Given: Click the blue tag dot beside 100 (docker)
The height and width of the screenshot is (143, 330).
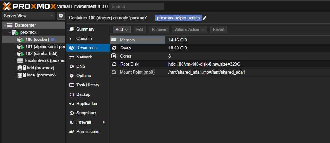Looking at the screenshot, I should tap(53, 40).
